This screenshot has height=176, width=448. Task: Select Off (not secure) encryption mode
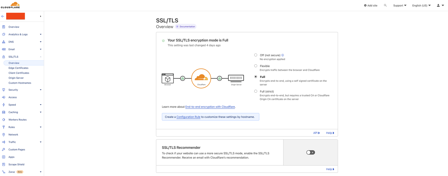255,55
